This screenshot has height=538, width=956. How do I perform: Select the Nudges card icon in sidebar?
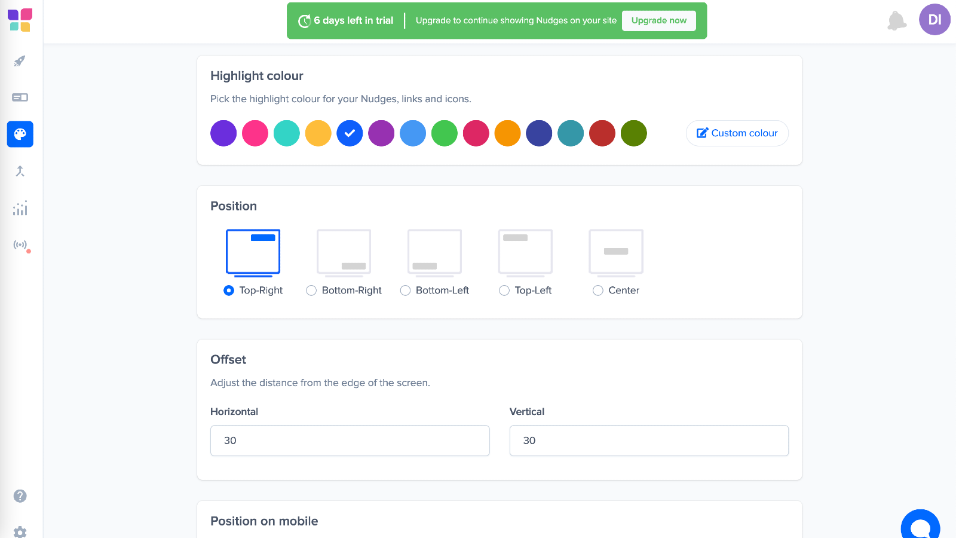[x=20, y=97]
